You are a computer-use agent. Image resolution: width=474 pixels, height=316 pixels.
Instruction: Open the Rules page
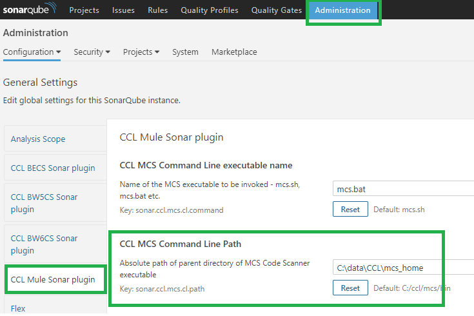[158, 10]
